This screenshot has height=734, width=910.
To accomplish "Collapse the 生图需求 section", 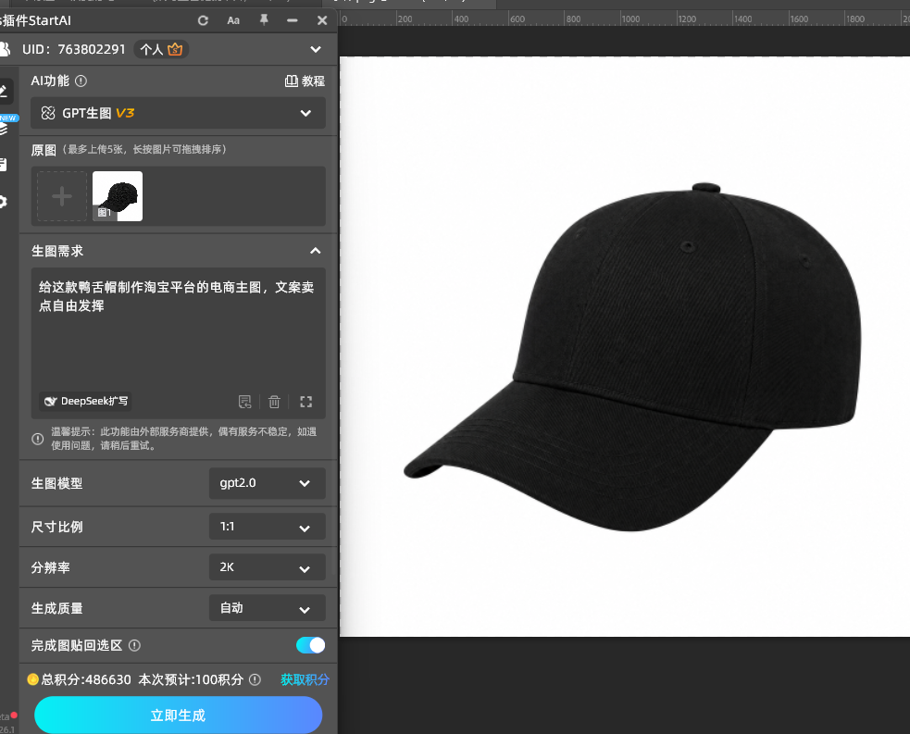I will click(x=315, y=251).
